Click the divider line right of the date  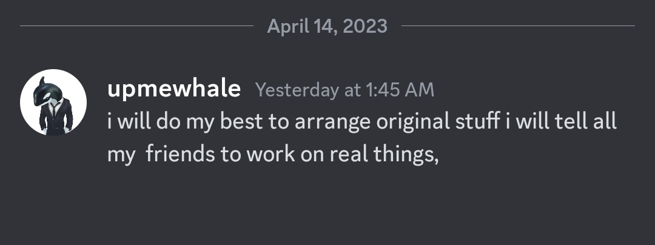pyautogui.click(x=518, y=26)
